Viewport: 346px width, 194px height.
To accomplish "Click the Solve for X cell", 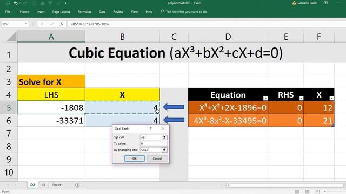I will (51, 81).
